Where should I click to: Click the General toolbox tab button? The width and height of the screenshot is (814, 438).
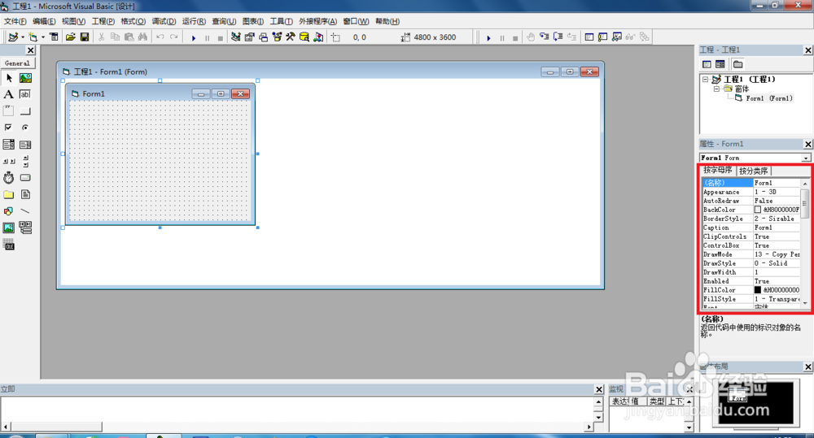(x=17, y=63)
